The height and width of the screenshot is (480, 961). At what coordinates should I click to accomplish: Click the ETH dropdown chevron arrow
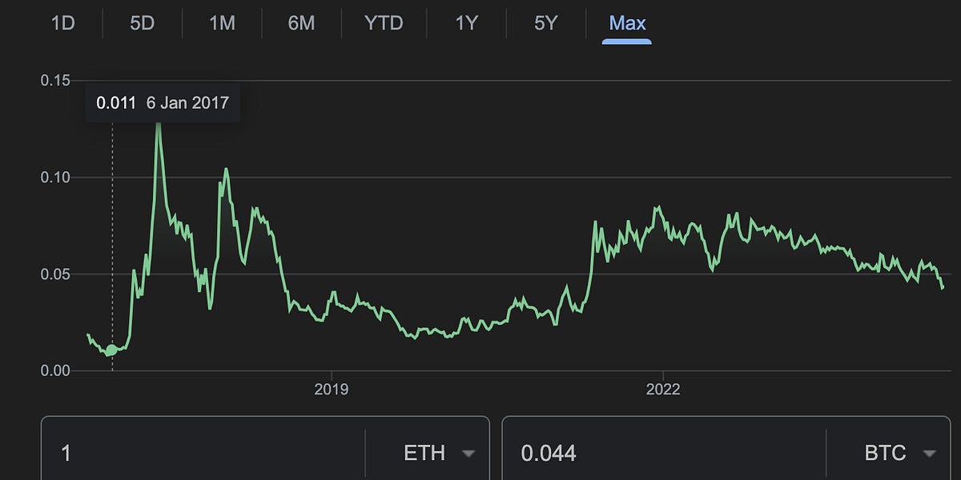tap(468, 452)
